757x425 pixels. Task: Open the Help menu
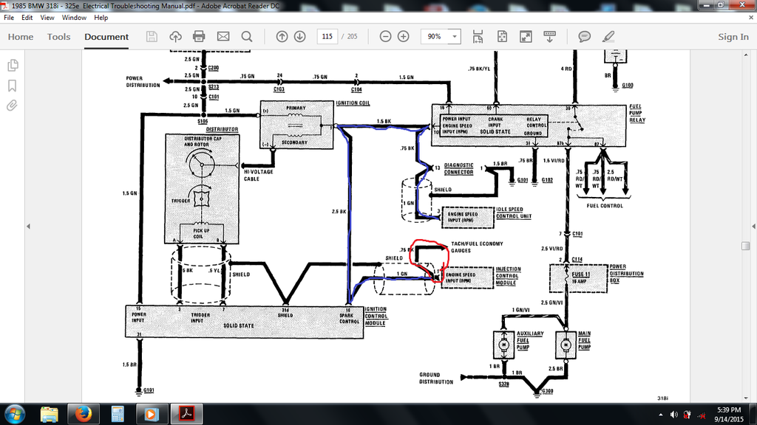click(101, 18)
